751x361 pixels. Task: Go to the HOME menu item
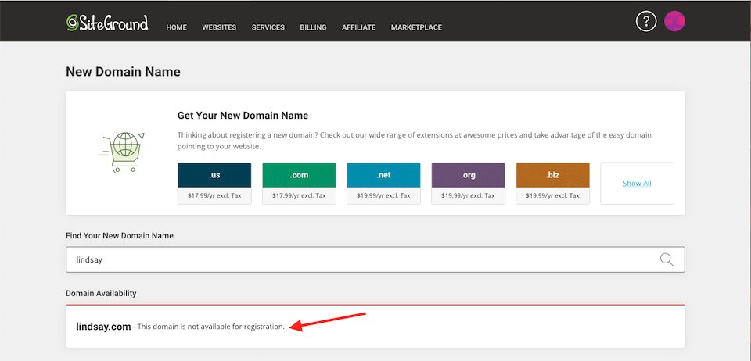176,27
